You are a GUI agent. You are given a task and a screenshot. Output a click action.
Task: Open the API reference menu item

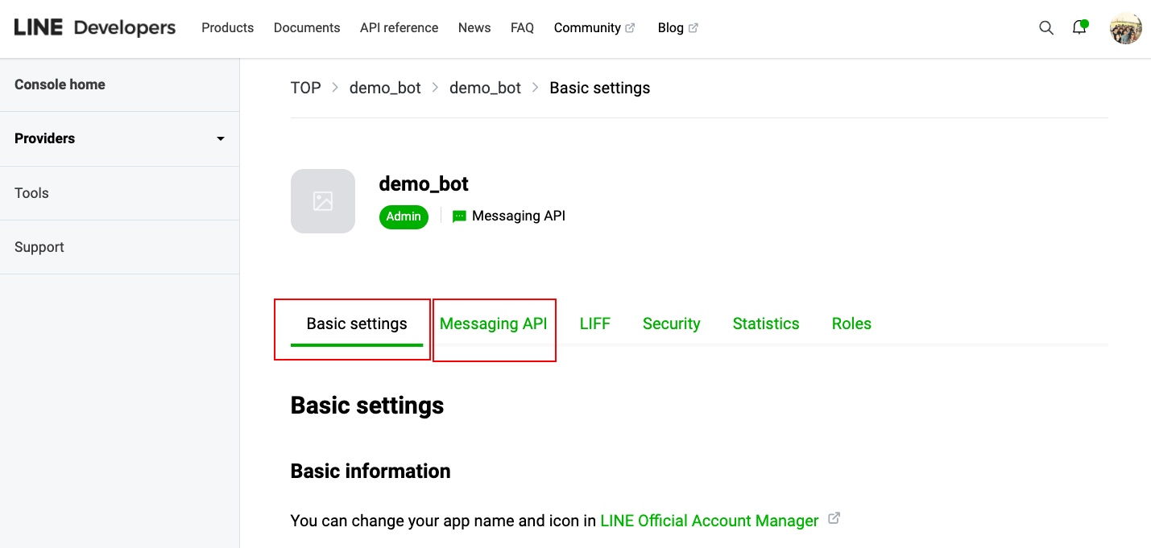pyautogui.click(x=399, y=28)
